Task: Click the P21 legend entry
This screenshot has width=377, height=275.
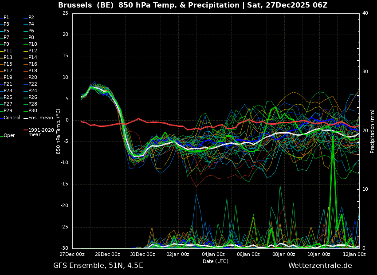Action: (6, 84)
